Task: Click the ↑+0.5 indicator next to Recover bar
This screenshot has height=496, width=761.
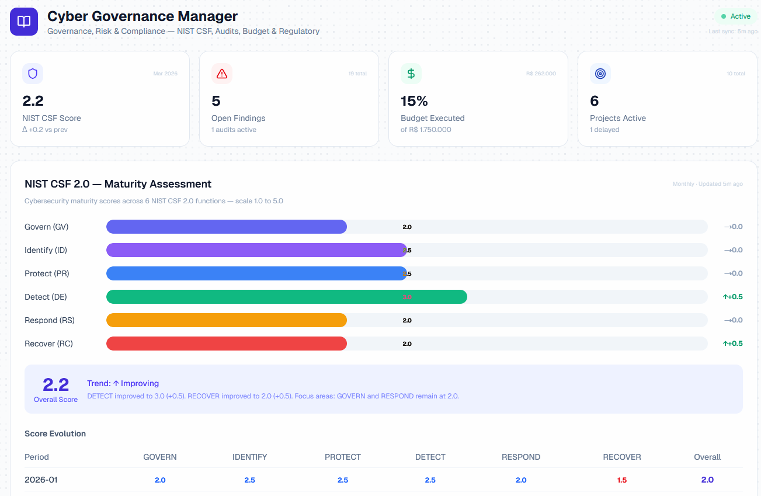Action: (x=732, y=344)
